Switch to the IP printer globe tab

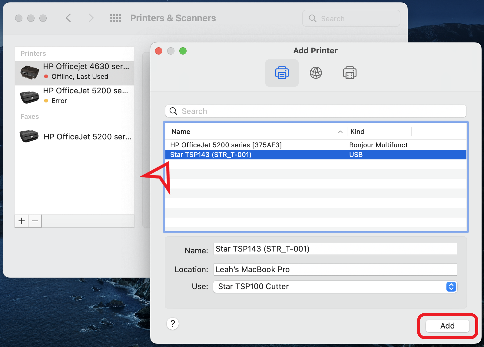click(316, 73)
